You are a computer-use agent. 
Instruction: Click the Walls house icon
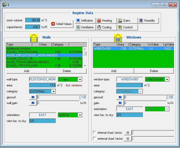(x=34, y=38)
